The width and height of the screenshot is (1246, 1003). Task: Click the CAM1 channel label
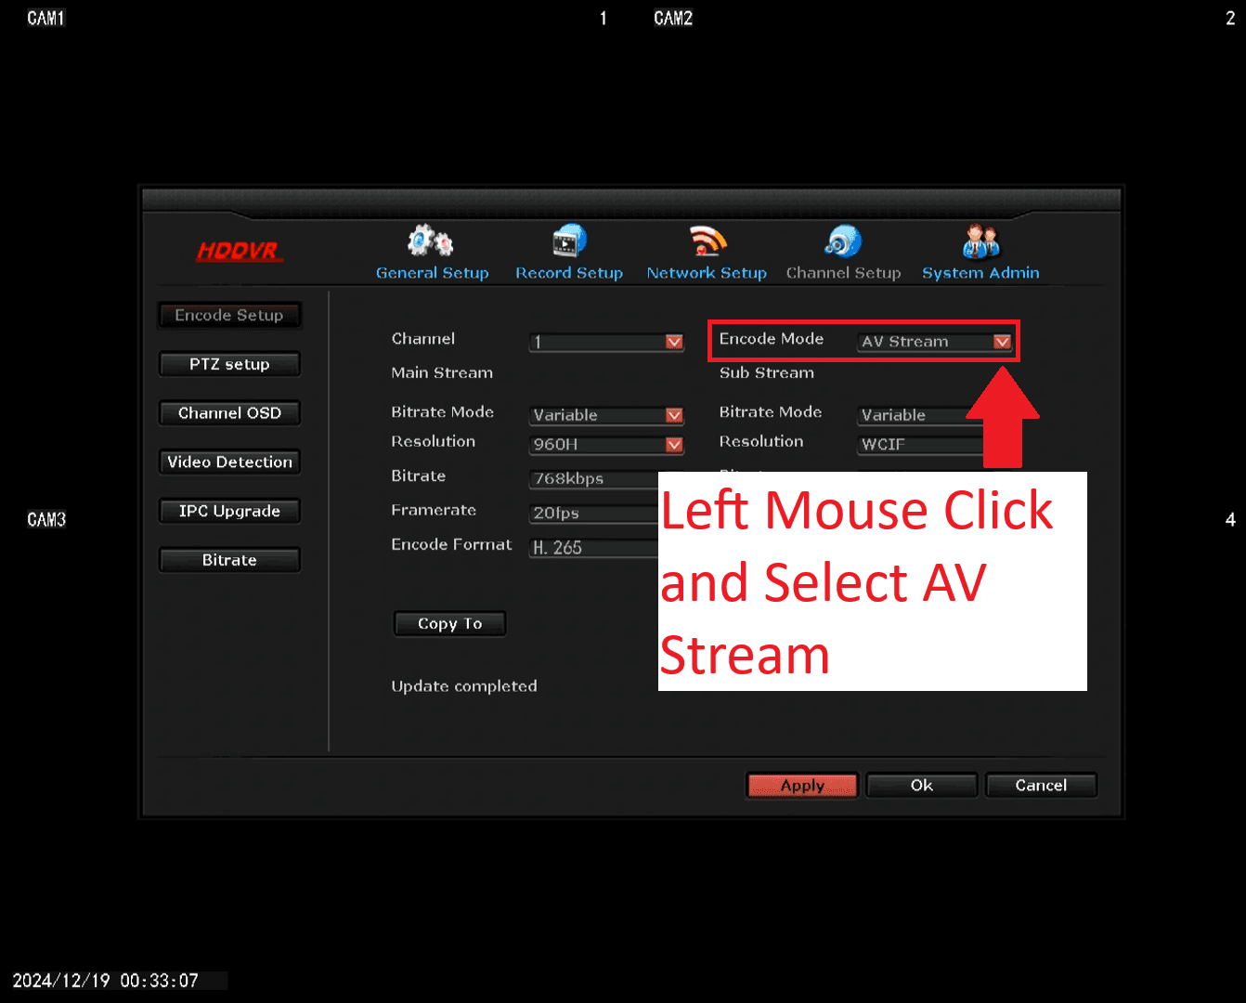(x=46, y=18)
